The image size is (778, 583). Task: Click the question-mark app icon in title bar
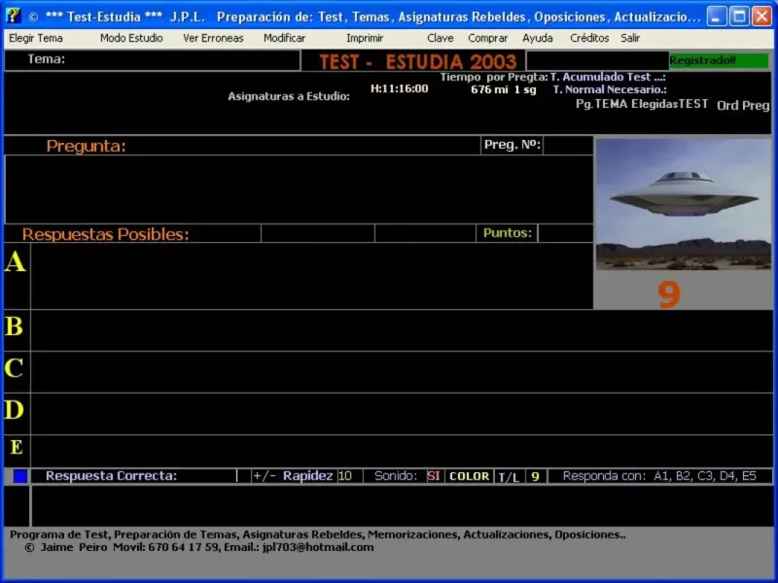[x=14, y=16]
